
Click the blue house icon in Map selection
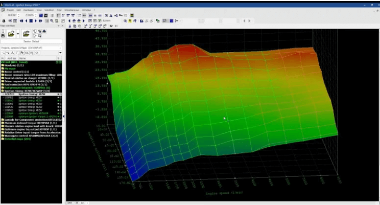[x=44, y=31]
